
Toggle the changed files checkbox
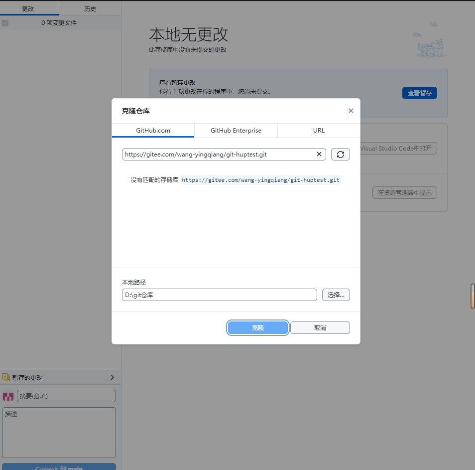(x=5, y=23)
